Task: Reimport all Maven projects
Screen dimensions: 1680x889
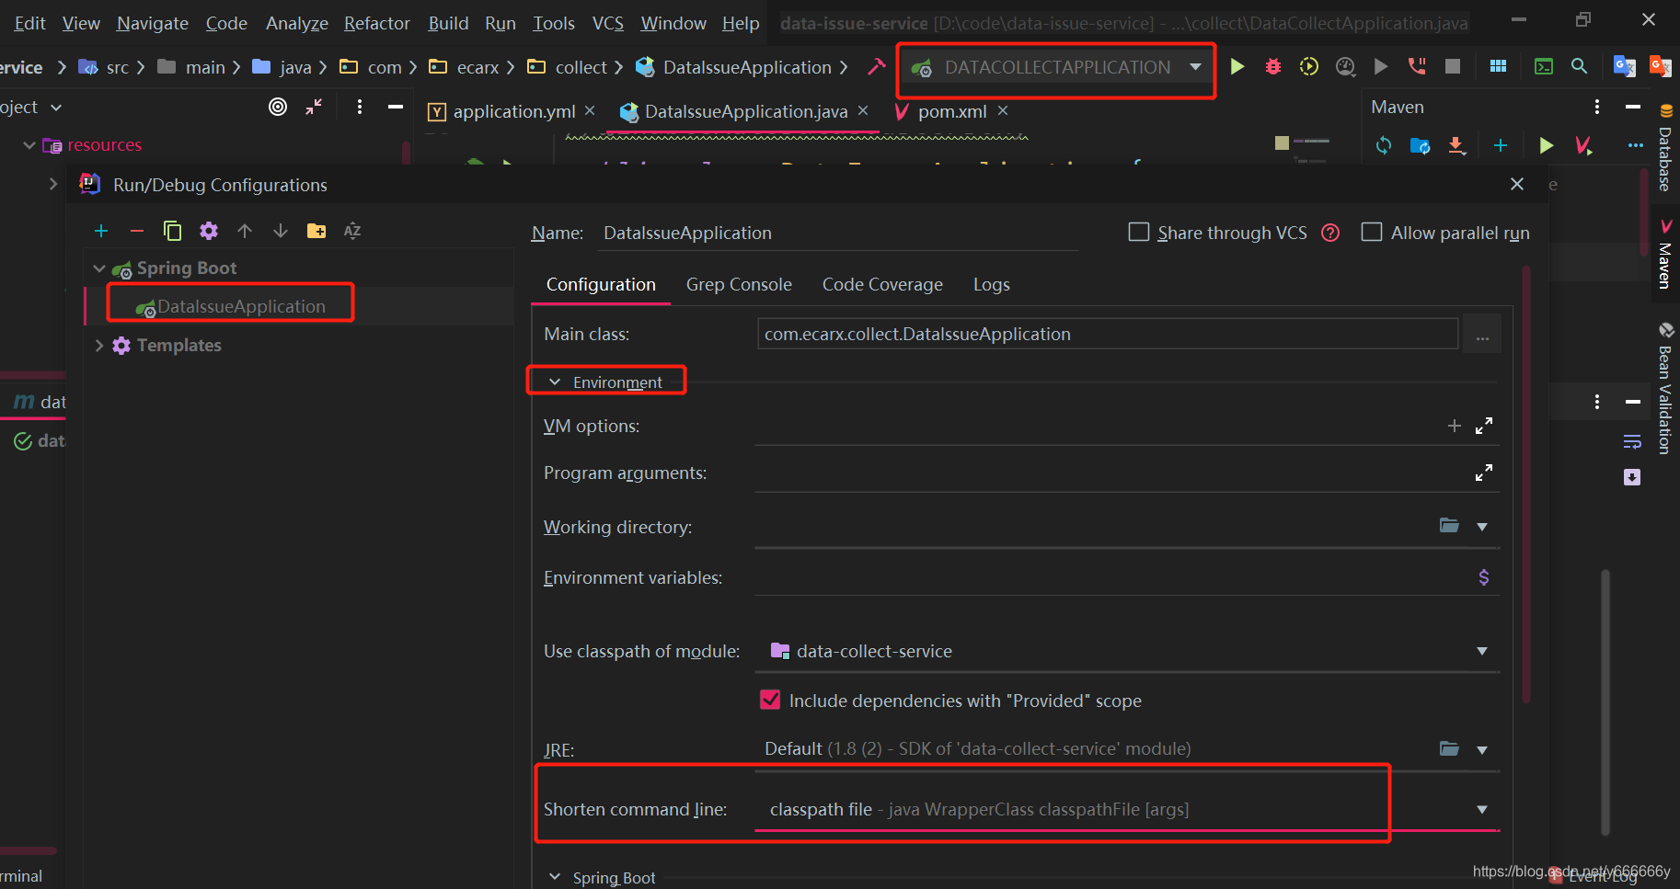Action: pos(1383,145)
